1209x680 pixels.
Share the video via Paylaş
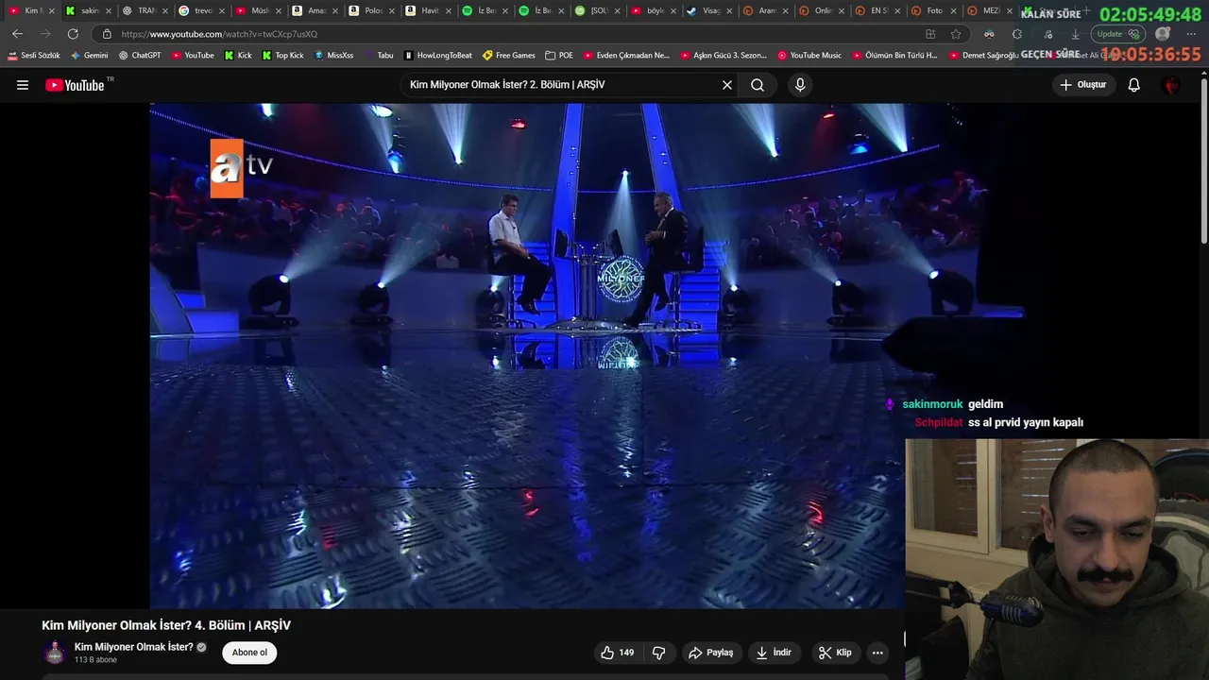pos(711,653)
